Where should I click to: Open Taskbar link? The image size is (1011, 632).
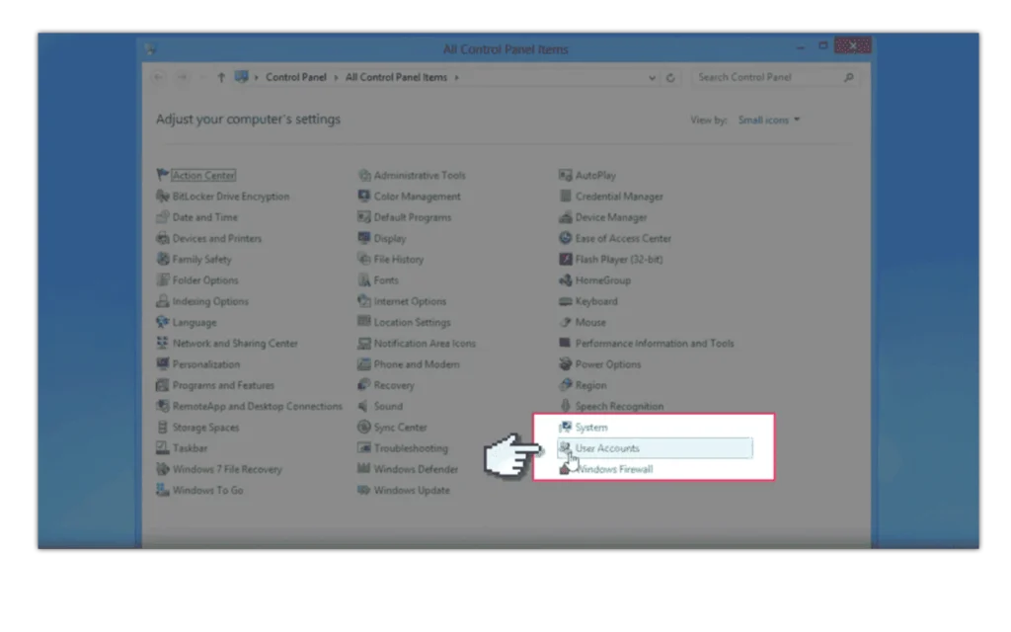coord(191,448)
